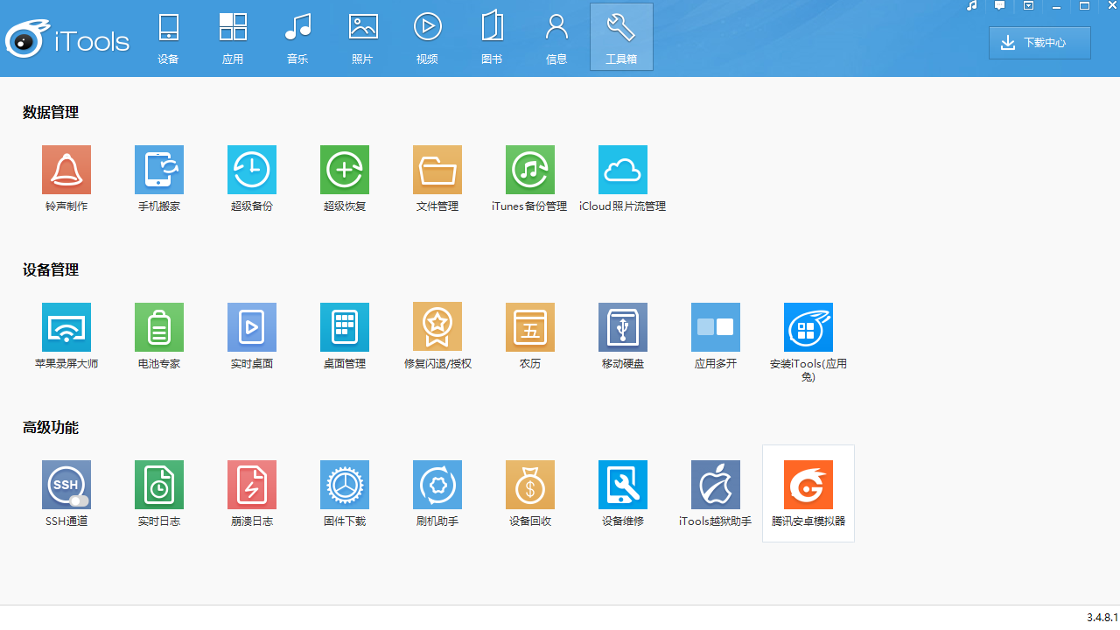Viewport: 1120px width, 630px height.
Task: Open the 铃声制作 ringtone maker tool
Action: point(66,169)
